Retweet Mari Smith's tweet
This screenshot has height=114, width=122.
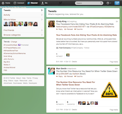click(69, 76)
